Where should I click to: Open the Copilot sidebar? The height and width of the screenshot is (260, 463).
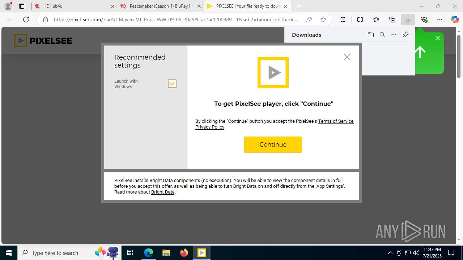(455, 19)
